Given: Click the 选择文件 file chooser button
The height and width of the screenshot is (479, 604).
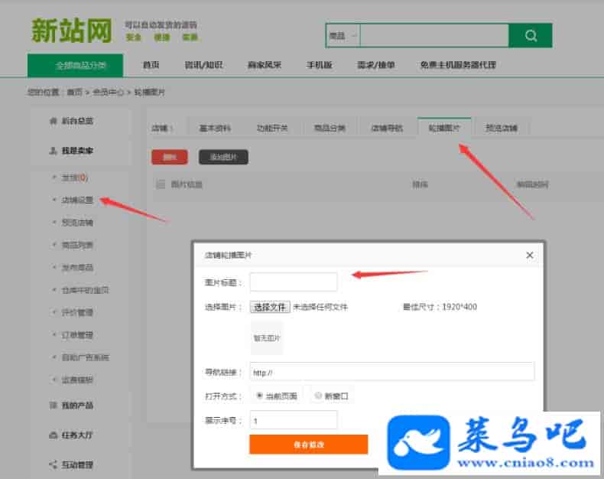Looking at the screenshot, I should (270, 307).
